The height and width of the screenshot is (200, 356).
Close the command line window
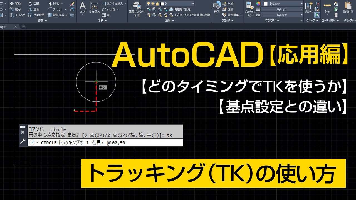(23, 132)
